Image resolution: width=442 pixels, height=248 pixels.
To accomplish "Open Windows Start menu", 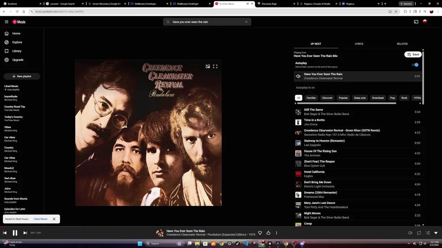I will click(140, 244).
